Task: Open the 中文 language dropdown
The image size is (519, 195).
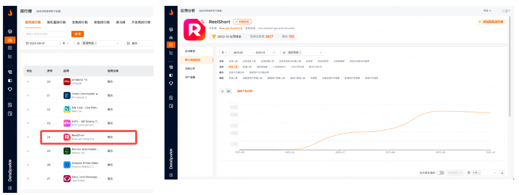Action: (489, 10)
